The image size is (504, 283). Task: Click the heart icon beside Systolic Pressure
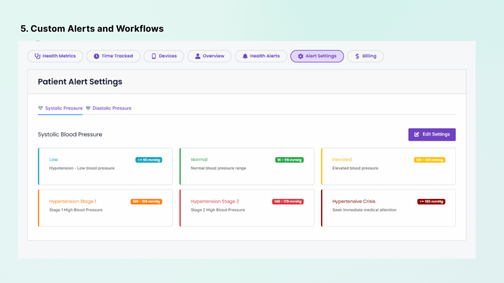40,108
